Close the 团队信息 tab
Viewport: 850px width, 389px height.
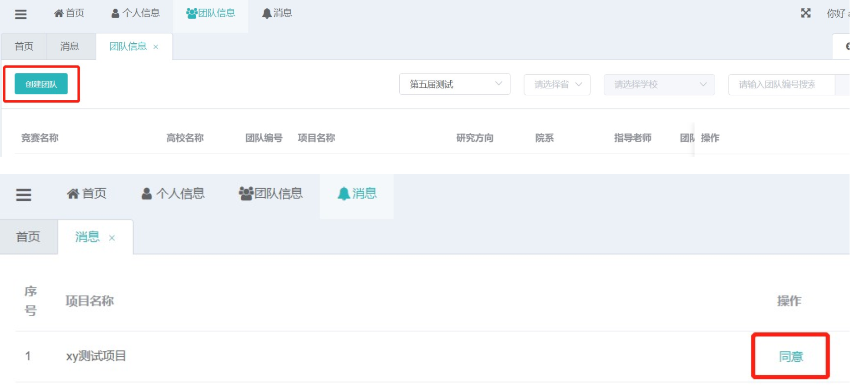156,47
